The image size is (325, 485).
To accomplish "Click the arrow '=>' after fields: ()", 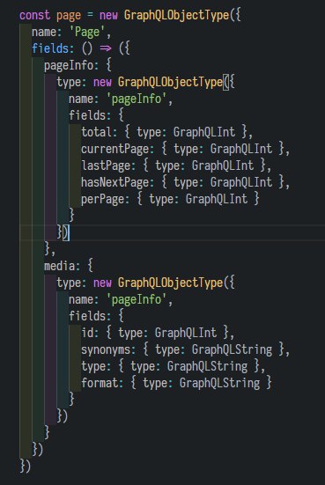I will [106, 48].
